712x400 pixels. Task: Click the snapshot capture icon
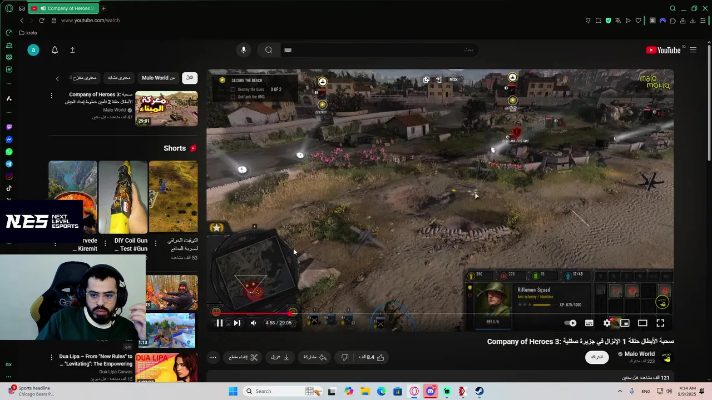tap(598, 21)
